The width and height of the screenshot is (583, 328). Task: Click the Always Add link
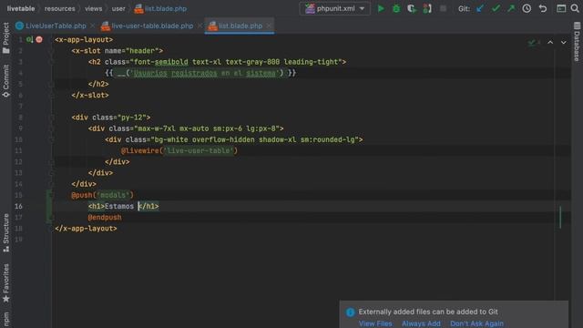[x=421, y=323]
